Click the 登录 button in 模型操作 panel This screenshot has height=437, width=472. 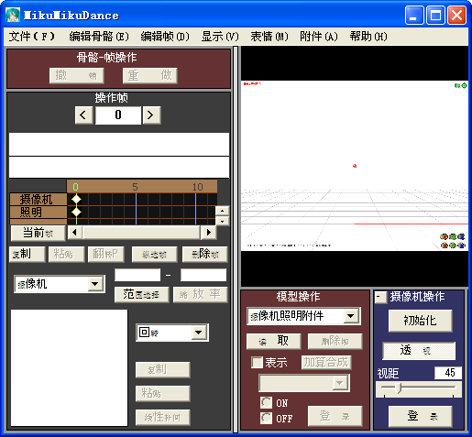coord(335,416)
